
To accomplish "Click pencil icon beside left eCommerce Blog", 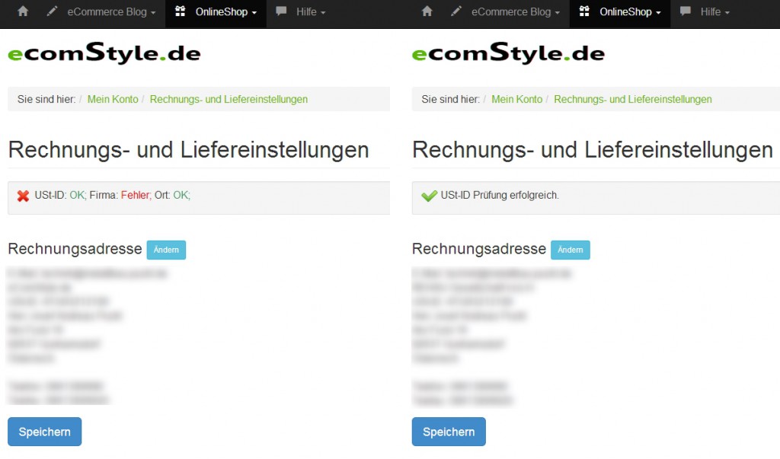I will coord(52,11).
